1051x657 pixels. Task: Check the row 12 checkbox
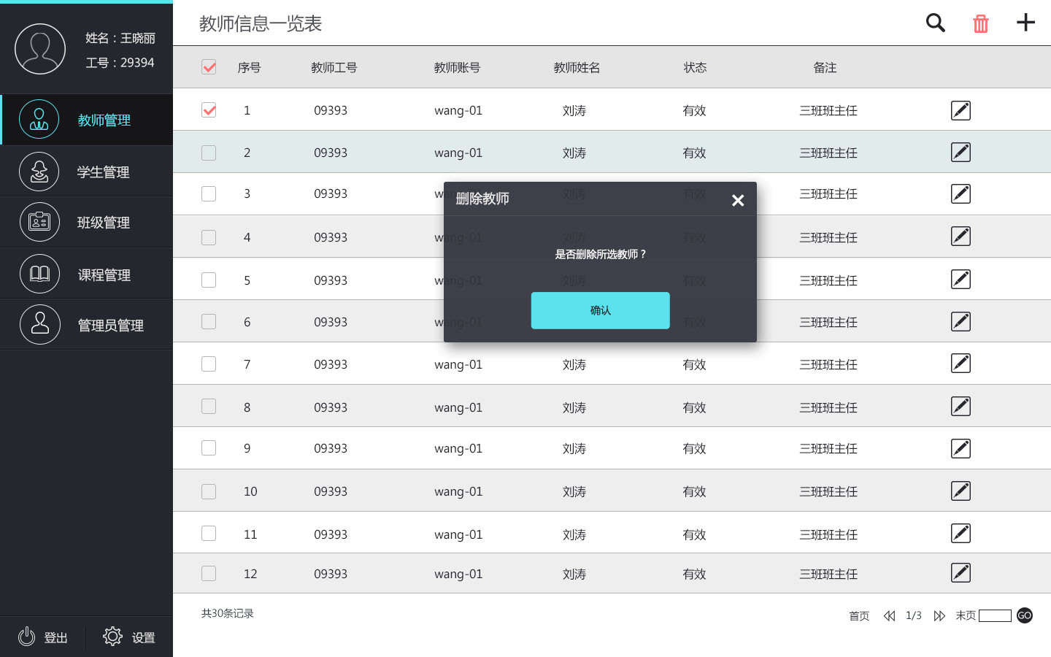coord(209,573)
